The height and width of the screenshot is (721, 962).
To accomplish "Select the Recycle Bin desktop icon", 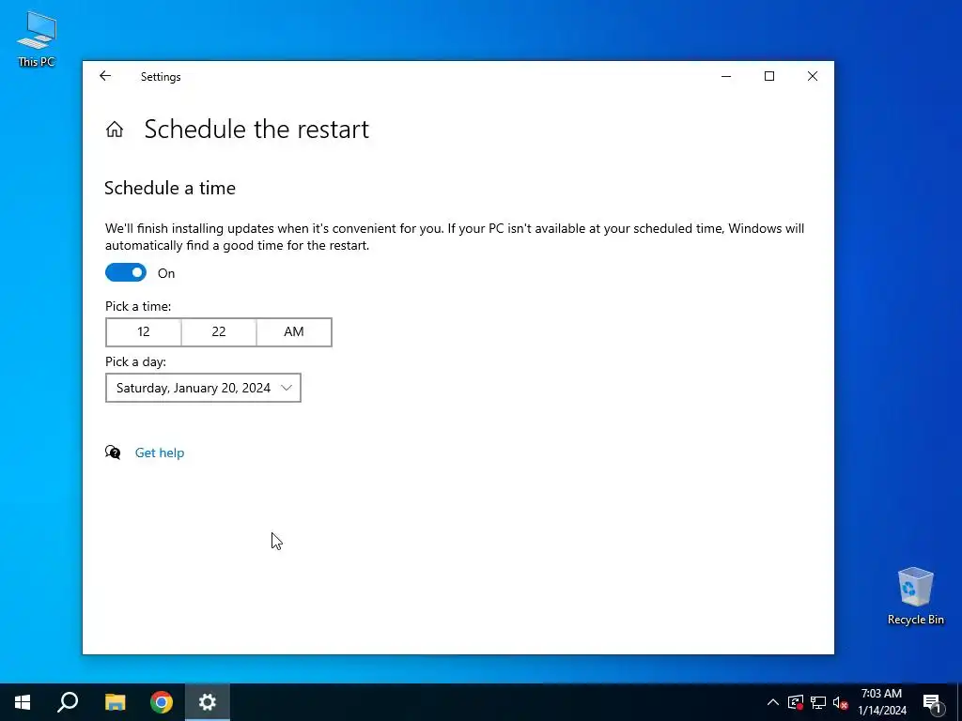I will point(915,596).
